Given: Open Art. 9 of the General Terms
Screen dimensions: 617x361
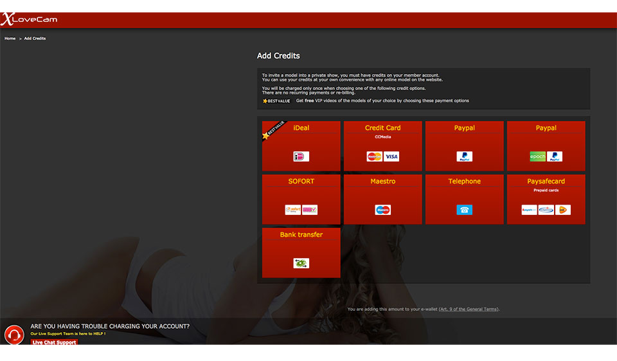Looking at the screenshot, I should (x=468, y=310).
